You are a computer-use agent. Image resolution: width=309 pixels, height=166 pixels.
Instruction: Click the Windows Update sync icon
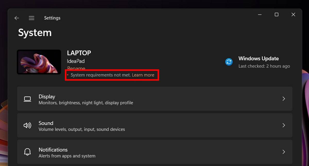229,62
